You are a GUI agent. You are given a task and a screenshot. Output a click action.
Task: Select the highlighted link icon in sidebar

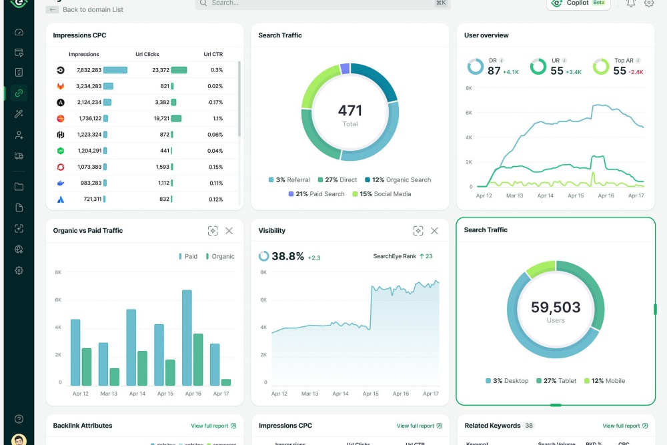coord(19,93)
